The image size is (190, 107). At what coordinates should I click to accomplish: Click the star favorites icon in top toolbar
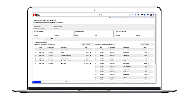tap(136, 15)
